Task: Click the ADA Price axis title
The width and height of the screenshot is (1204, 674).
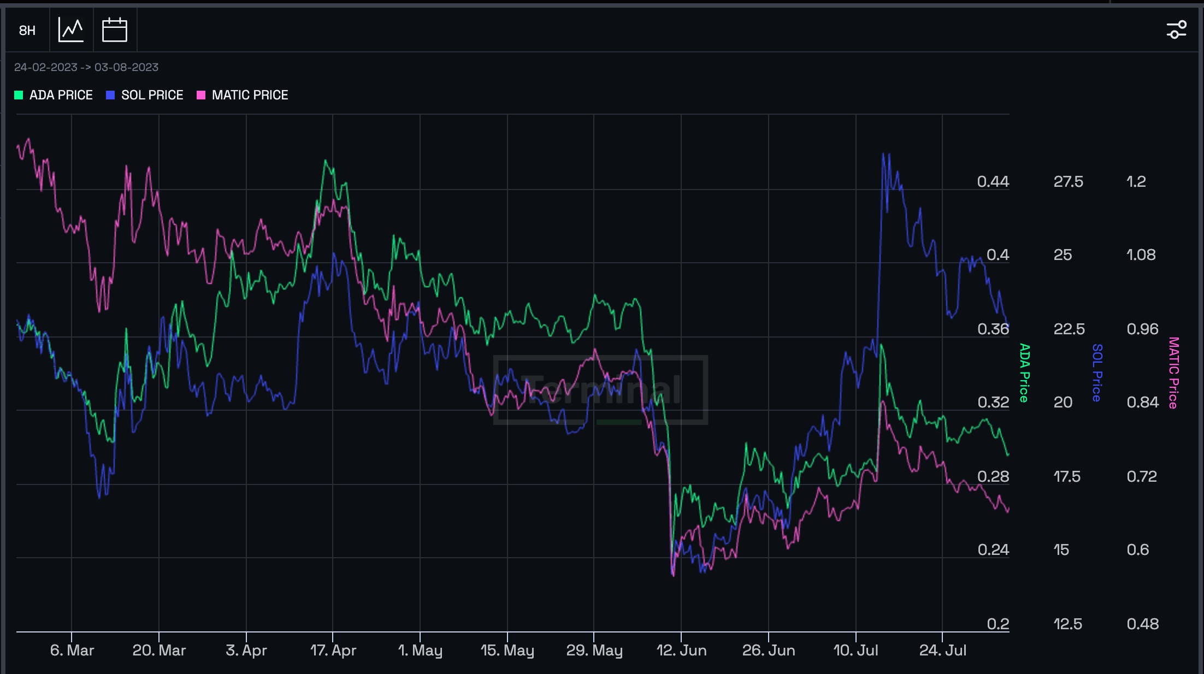Action: (1024, 373)
